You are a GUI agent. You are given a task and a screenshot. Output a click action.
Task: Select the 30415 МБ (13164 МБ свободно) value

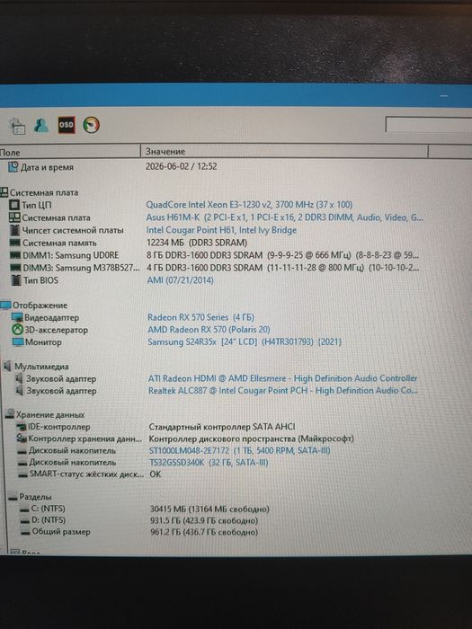[209, 509]
